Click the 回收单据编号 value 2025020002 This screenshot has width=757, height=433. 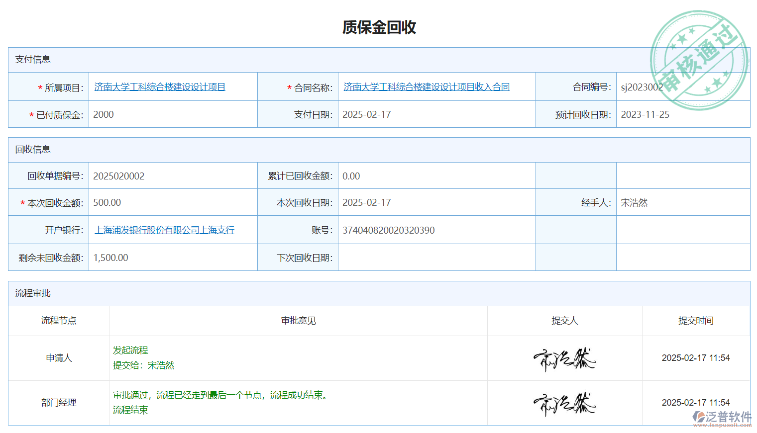118,176
